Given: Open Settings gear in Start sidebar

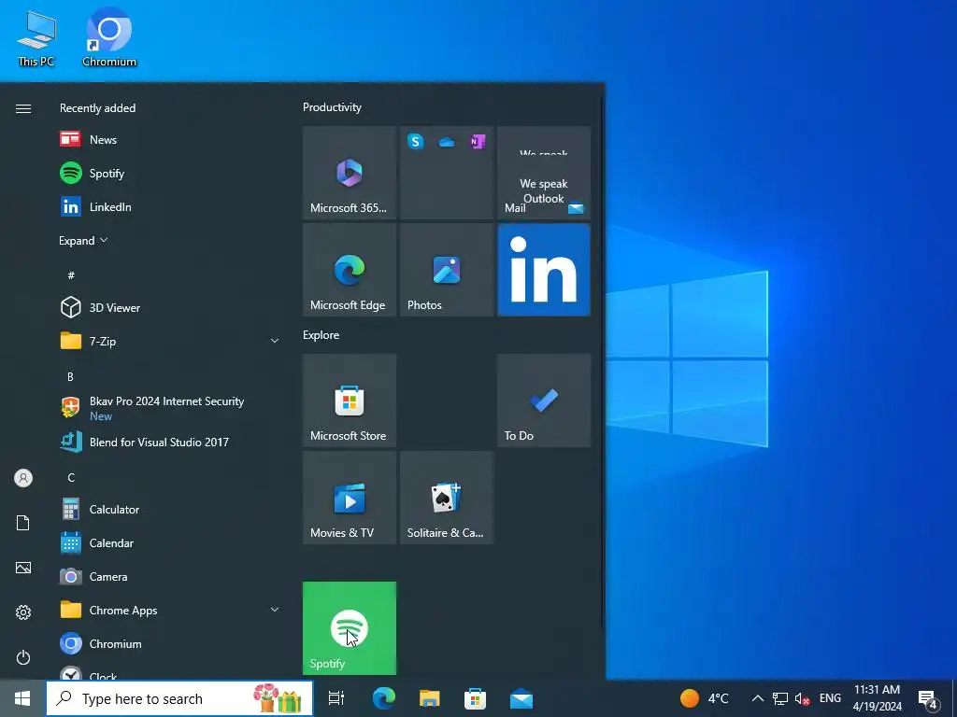Looking at the screenshot, I should [23, 612].
